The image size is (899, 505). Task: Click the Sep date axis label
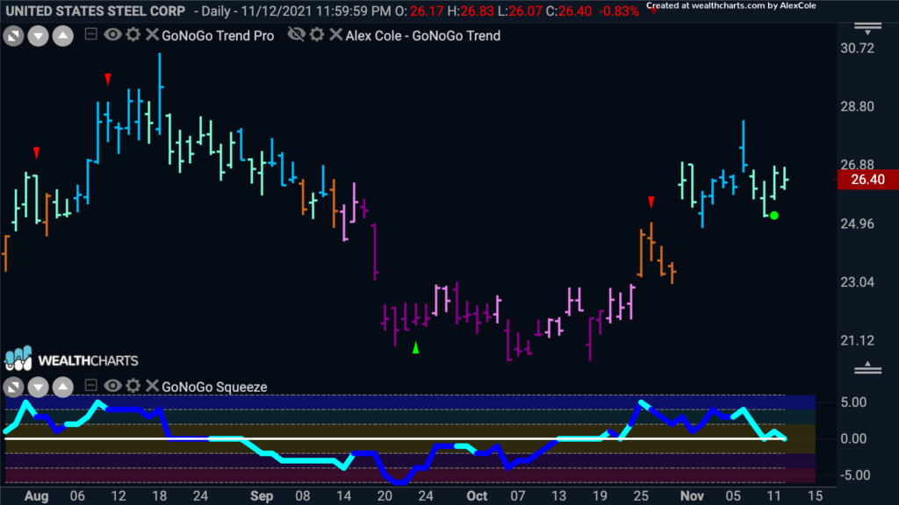click(x=262, y=496)
